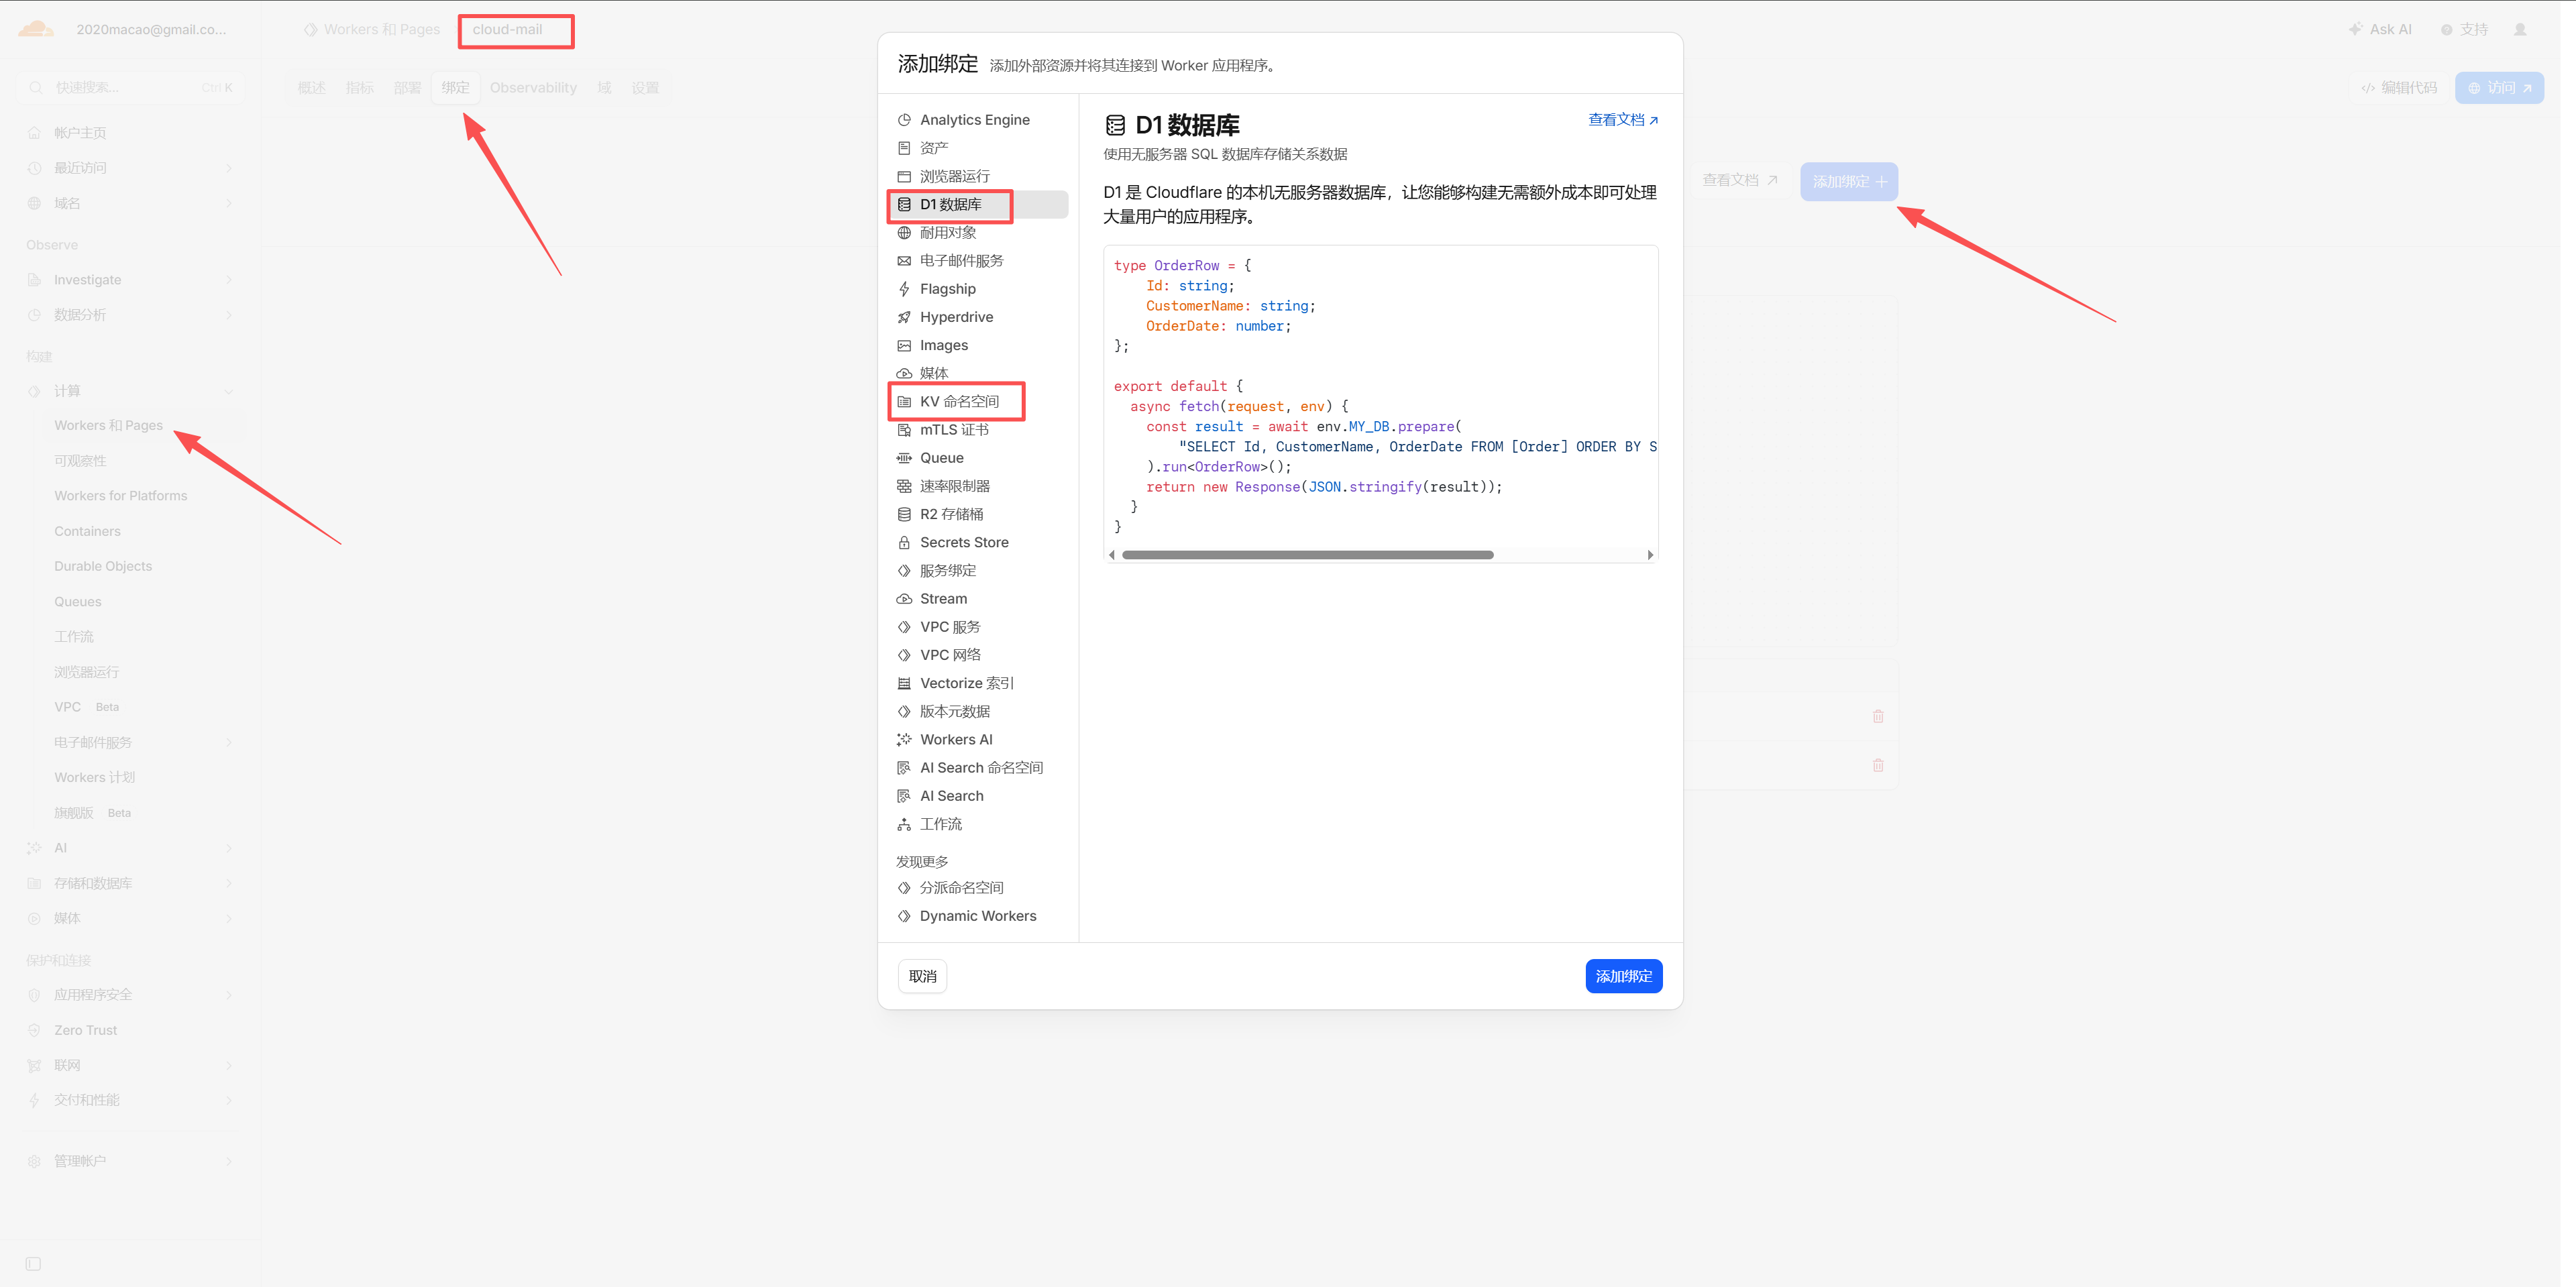The image size is (2576, 1287).
Task: Click the 电子邮件服务 envelope icon in dialog
Action: click(x=904, y=261)
